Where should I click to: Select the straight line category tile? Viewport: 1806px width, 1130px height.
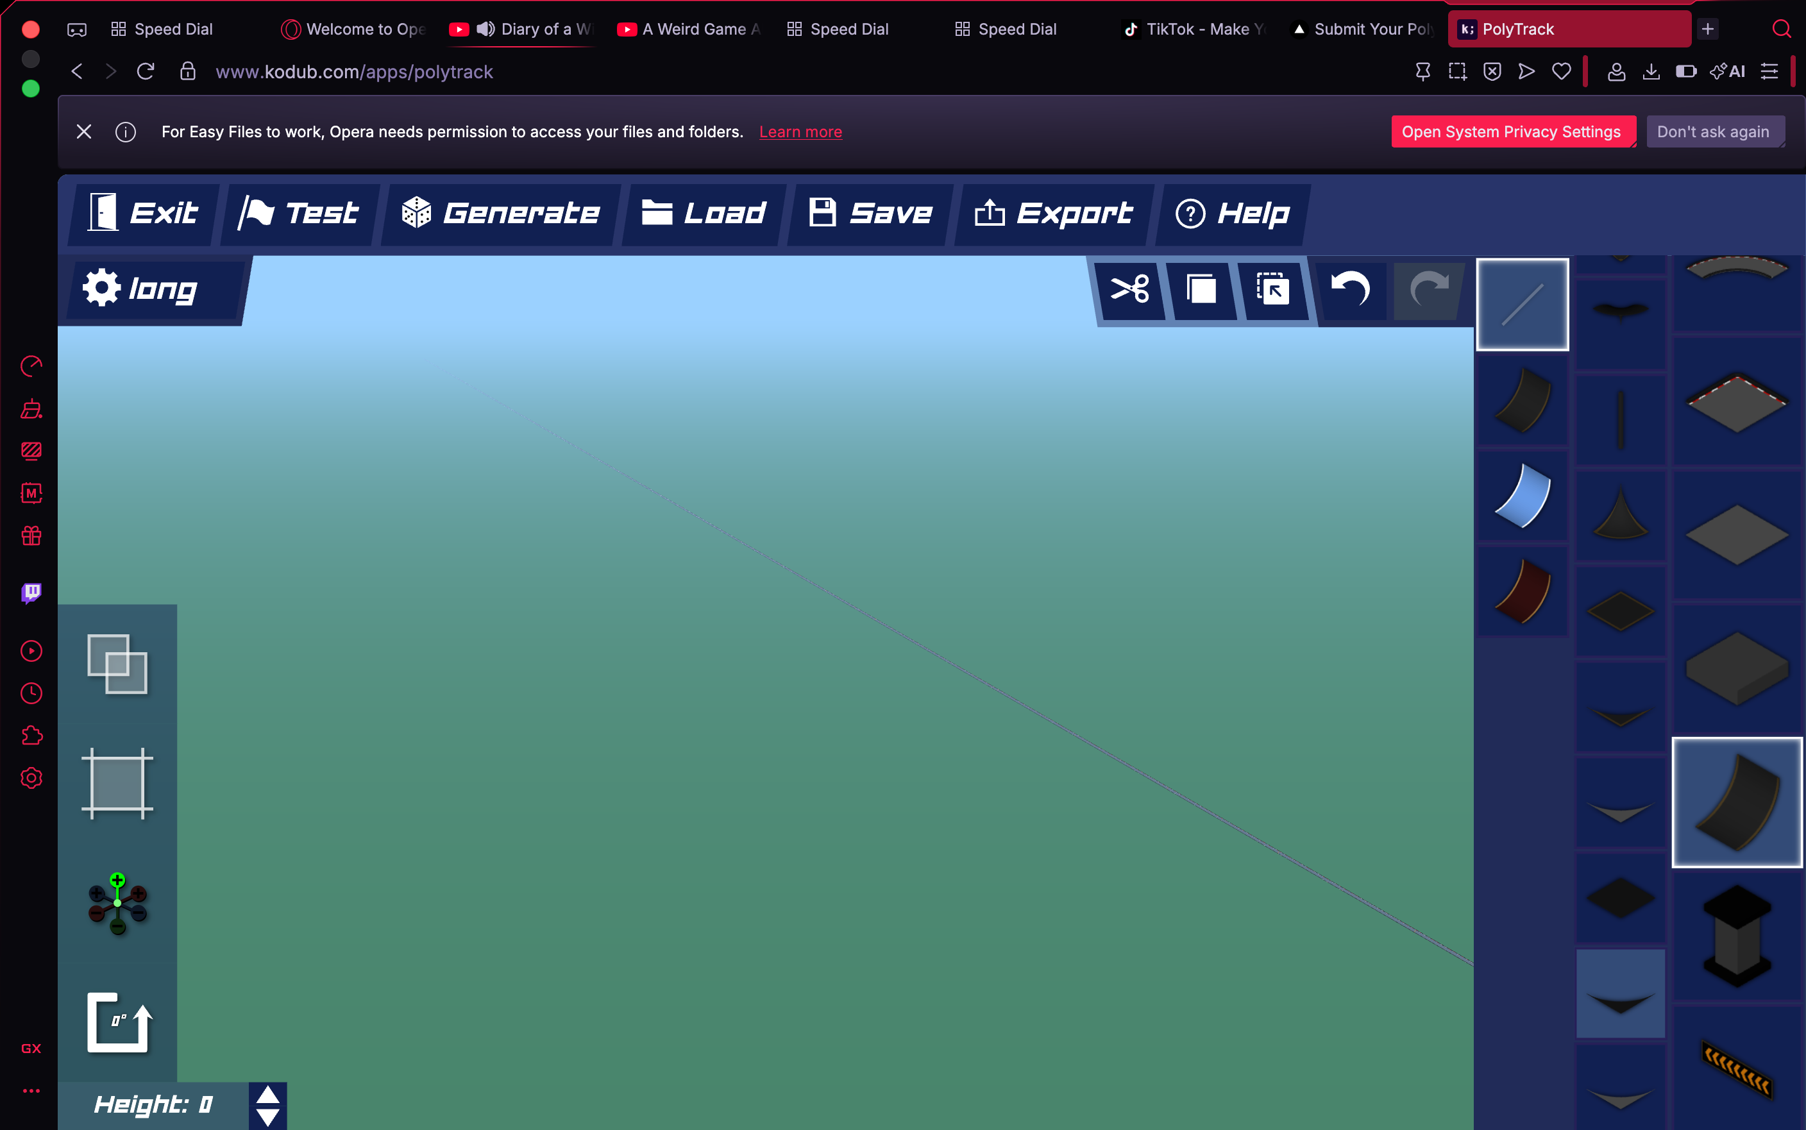1523,304
